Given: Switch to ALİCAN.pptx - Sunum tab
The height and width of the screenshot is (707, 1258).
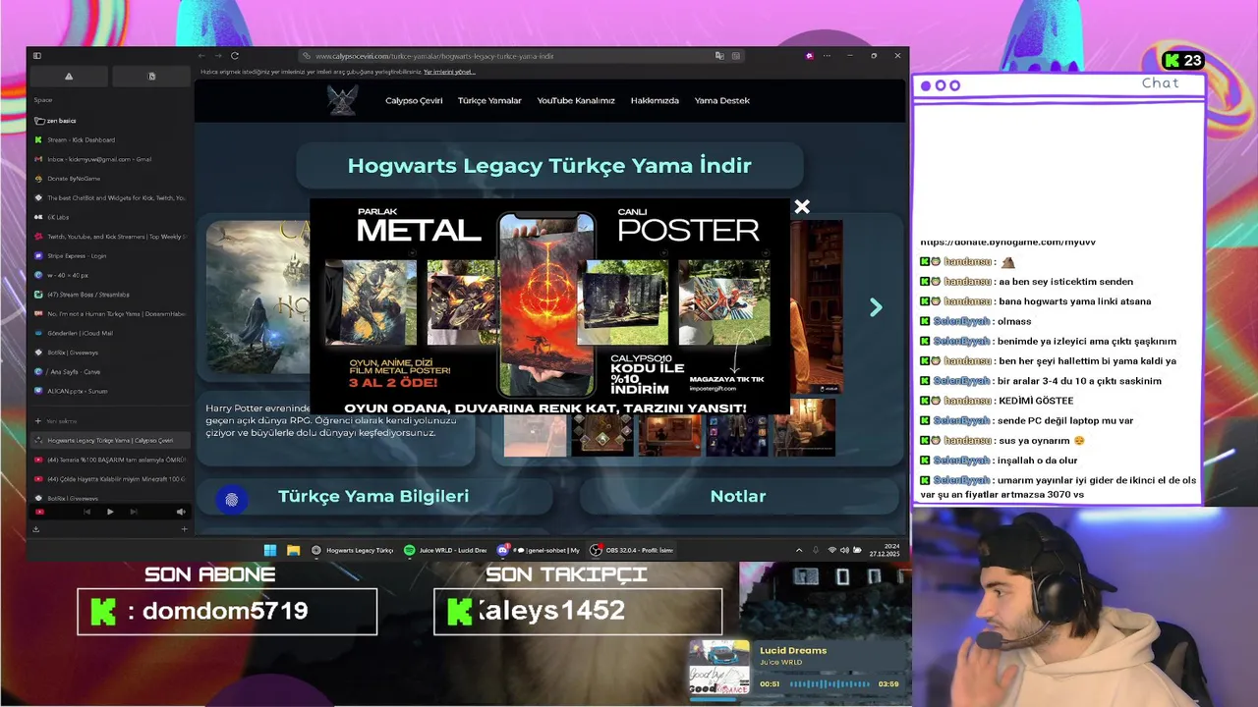Looking at the screenshot, I should 109,391.
